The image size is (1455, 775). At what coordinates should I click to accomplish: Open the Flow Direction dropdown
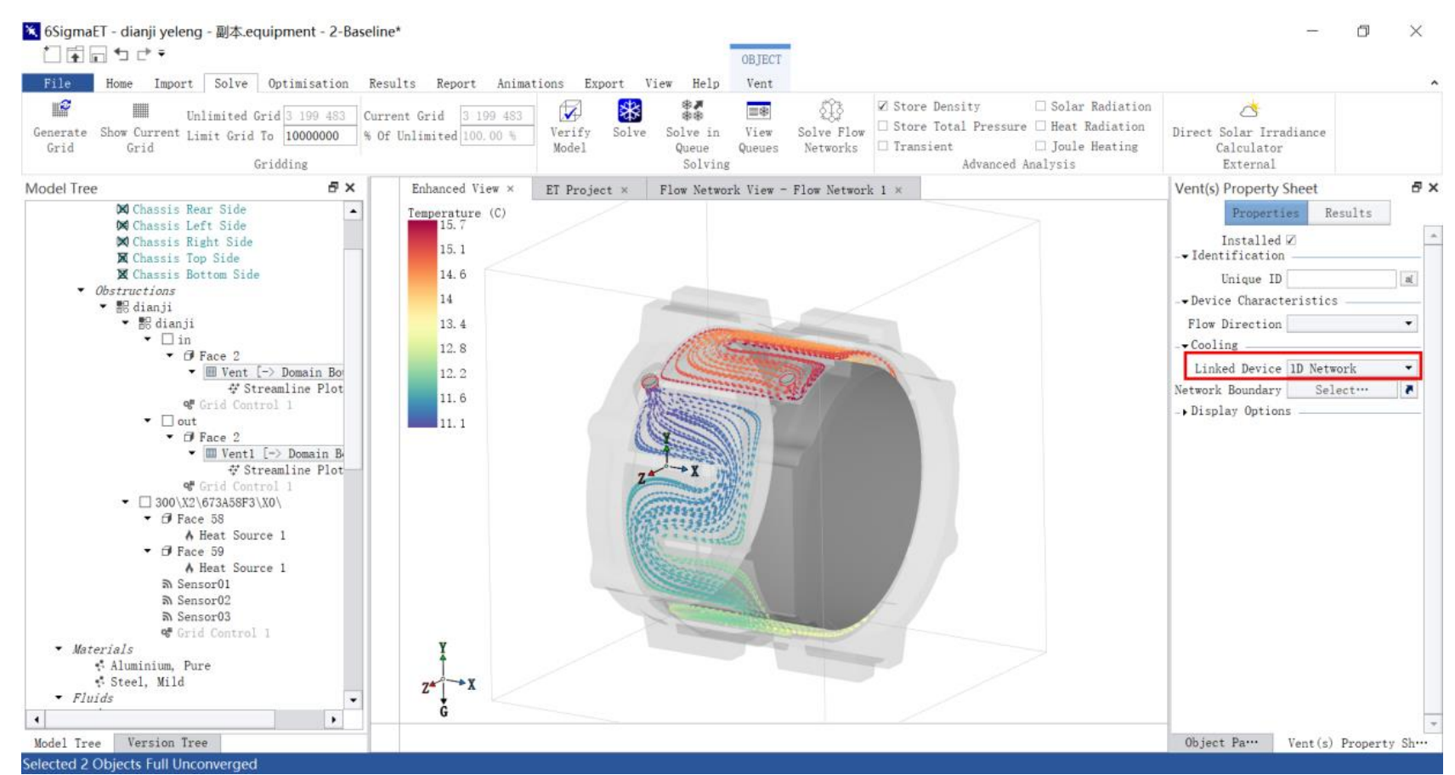tap(1408, 324)
